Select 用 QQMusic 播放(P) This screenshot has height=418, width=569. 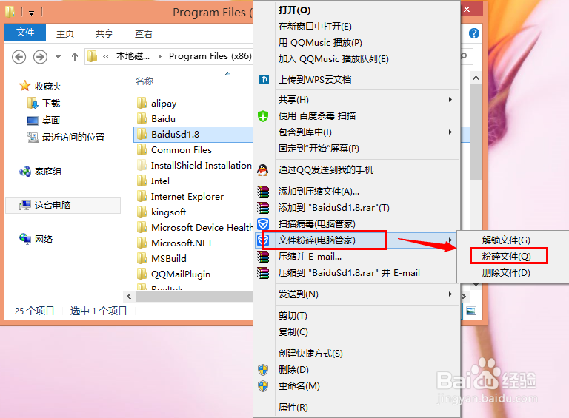point(320,43)
